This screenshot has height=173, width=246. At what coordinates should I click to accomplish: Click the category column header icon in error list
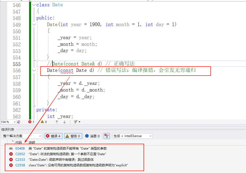click(12, 141)
